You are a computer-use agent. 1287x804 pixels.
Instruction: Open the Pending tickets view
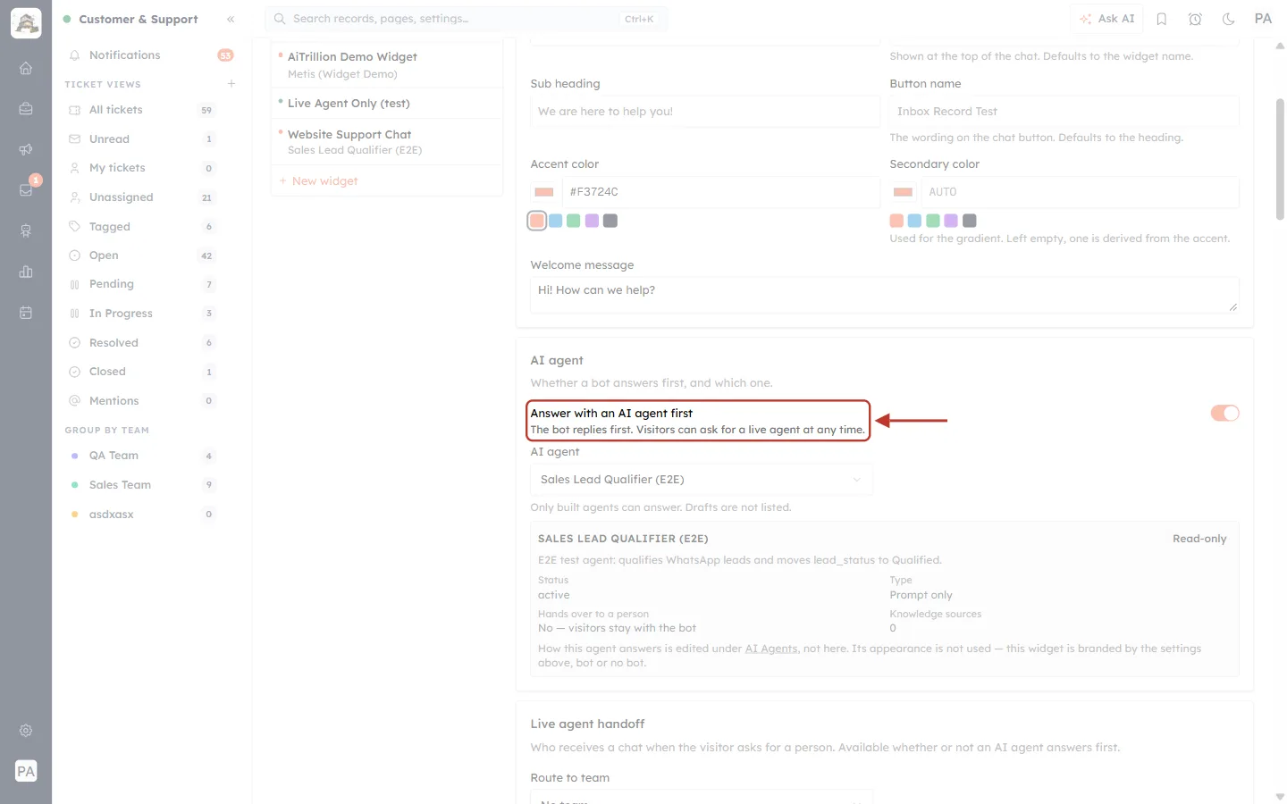141,284
